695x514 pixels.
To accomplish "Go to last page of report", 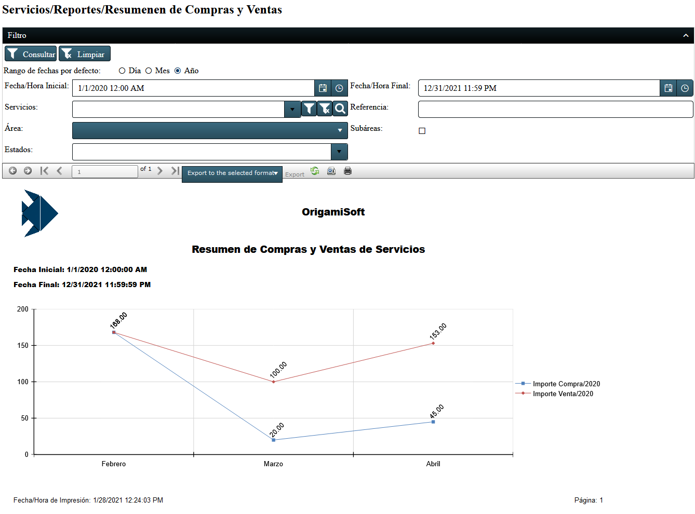I will 175,171.
